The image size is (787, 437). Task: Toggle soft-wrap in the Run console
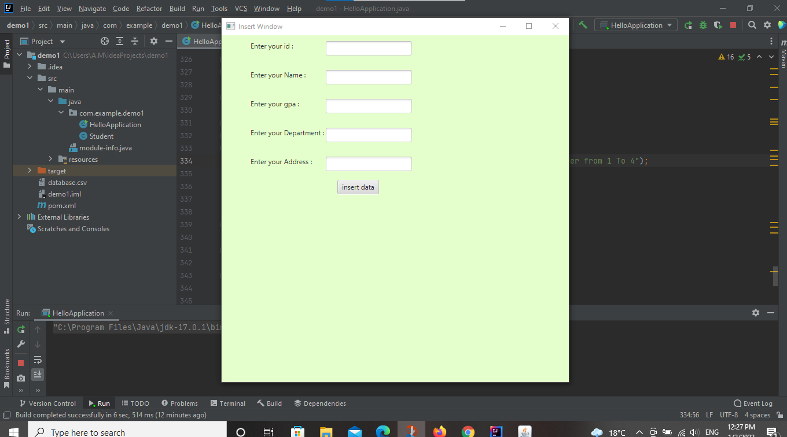[37, 360]
